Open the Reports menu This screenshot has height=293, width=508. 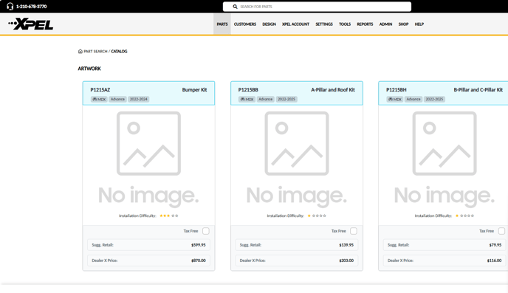[x=365, y=24]
